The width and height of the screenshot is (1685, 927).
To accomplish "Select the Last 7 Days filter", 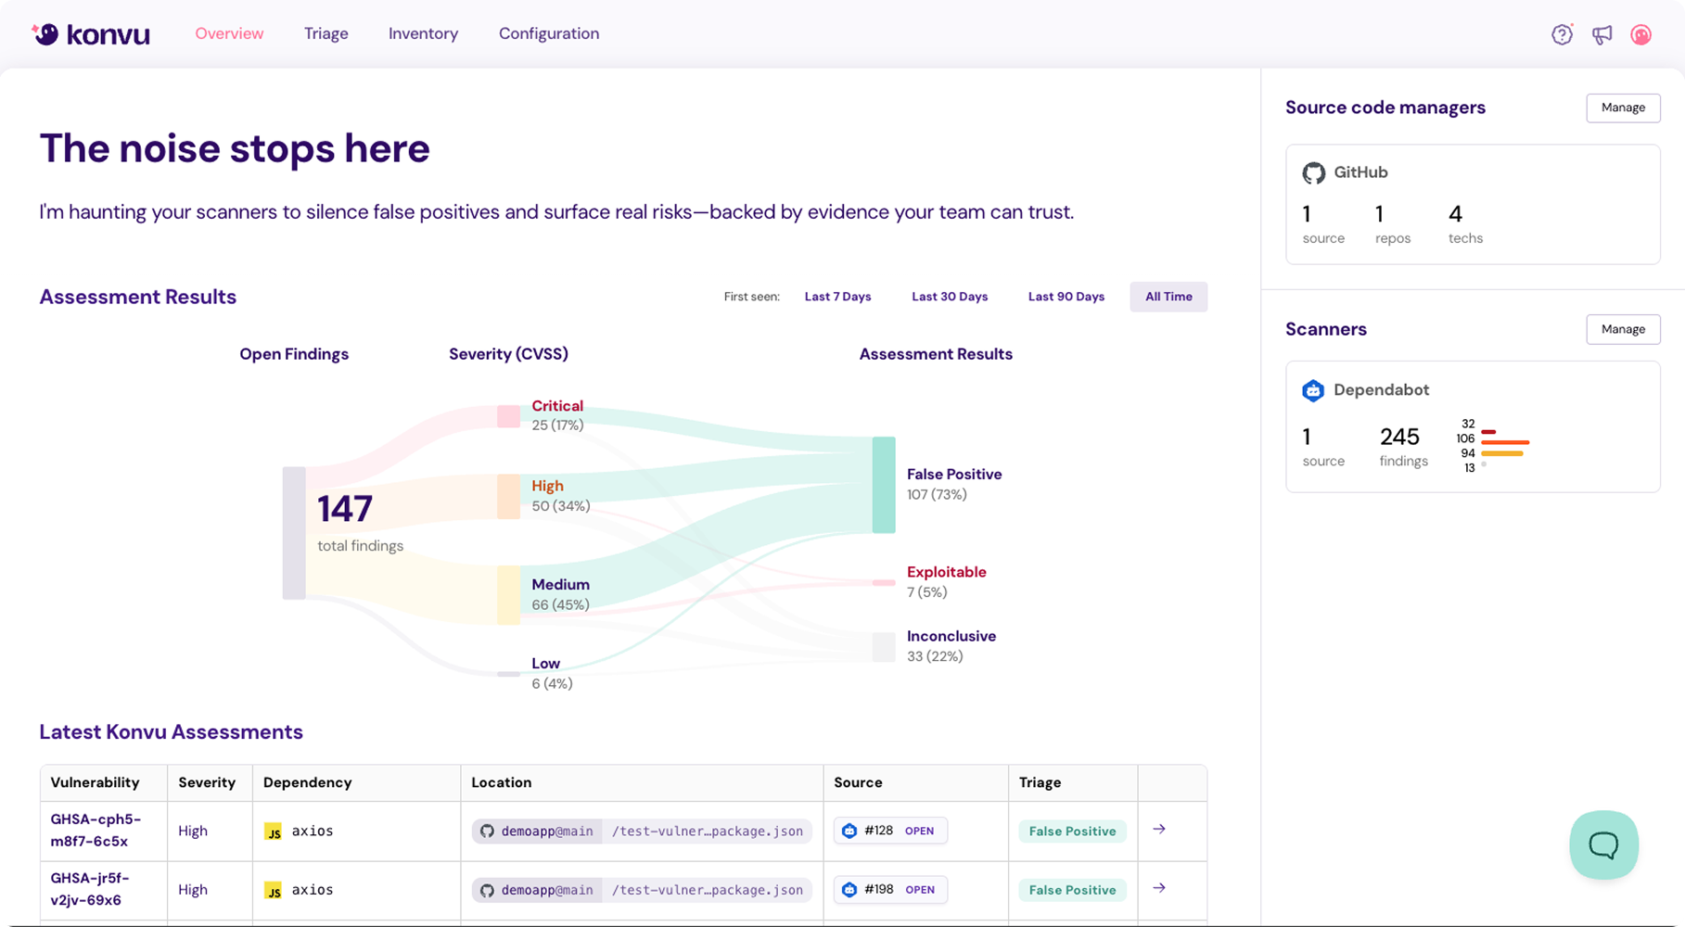I will pos(837,297).
